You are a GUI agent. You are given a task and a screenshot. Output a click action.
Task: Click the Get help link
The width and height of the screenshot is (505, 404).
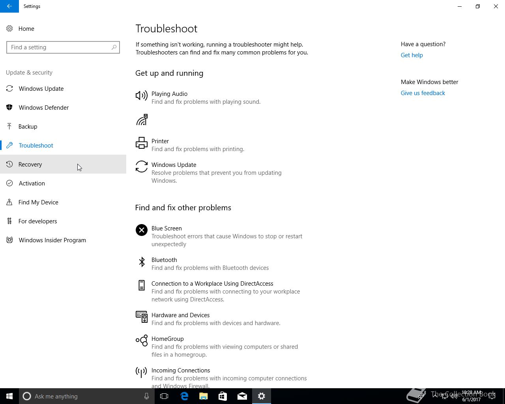pyautogui.click(x=411, y=55)
